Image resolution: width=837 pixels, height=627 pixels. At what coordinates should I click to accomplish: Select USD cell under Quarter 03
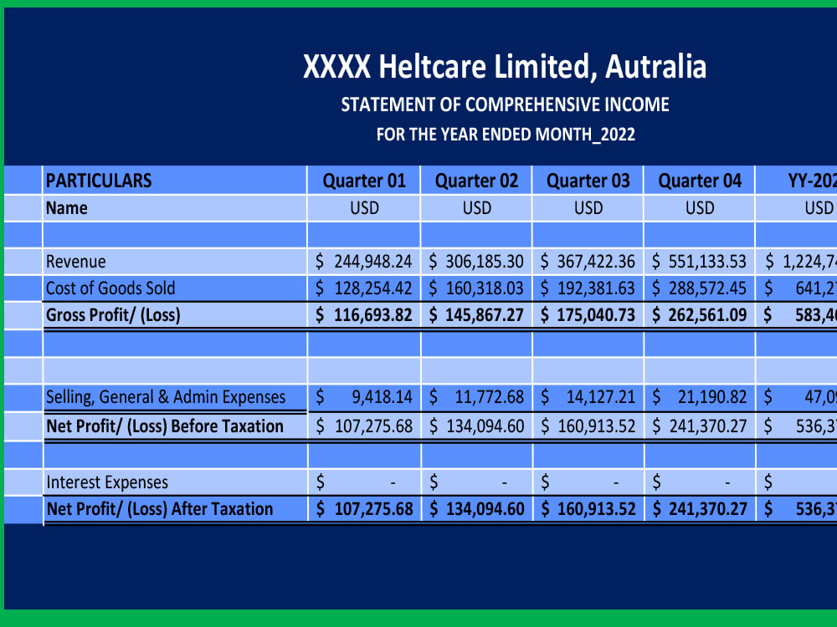(x=588, y=208)
